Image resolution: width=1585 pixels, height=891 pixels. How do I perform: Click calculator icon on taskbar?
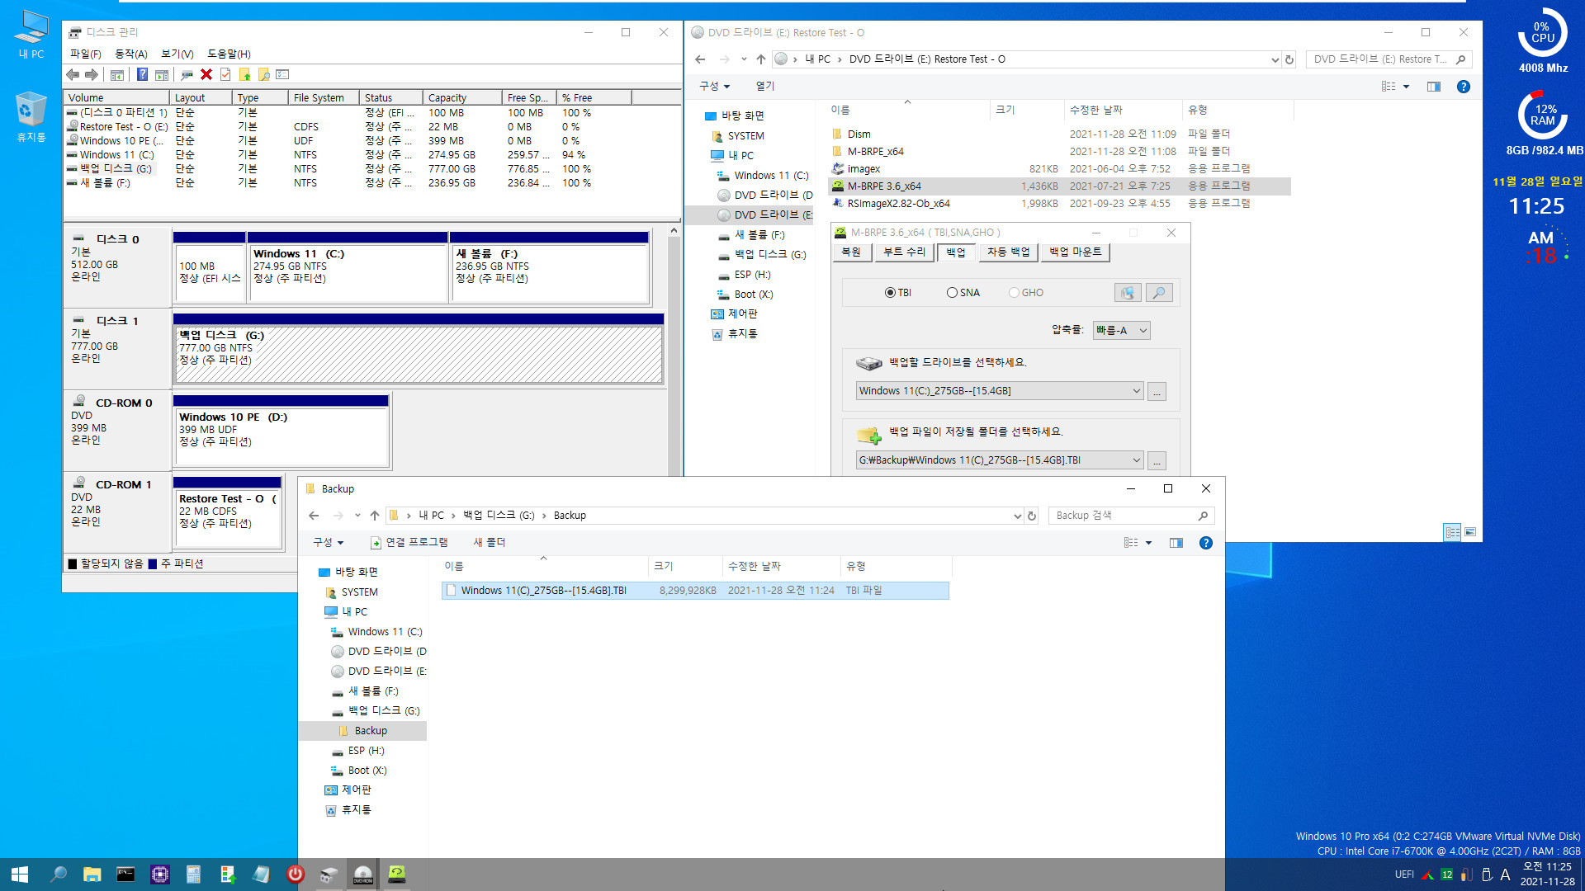pyautogui.click(x=193, y=874)
